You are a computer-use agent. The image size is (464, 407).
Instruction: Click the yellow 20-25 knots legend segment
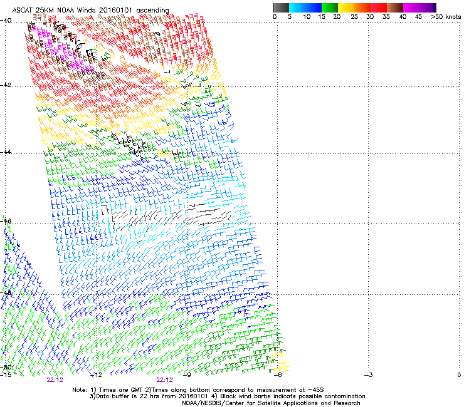(x=346, y=8)
